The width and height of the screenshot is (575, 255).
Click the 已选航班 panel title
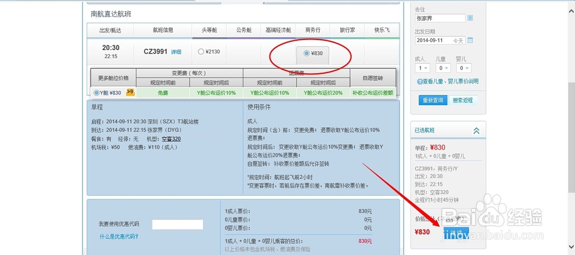click(x=425, y=130)
